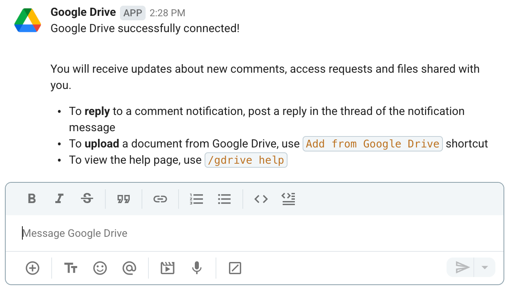Insert a hyperlink
Image resolution: width=510 pixels, height=290 pixels.
(160, 199)
